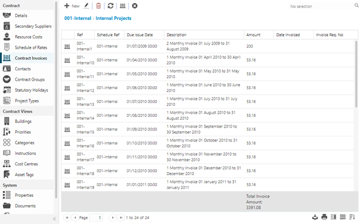362x224 pixels.
Task: Click row icon for 001-Internal11 invoice
Action: click(x=67, y=74)
